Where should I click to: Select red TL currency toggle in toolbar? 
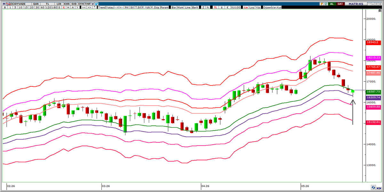[216, 7]
